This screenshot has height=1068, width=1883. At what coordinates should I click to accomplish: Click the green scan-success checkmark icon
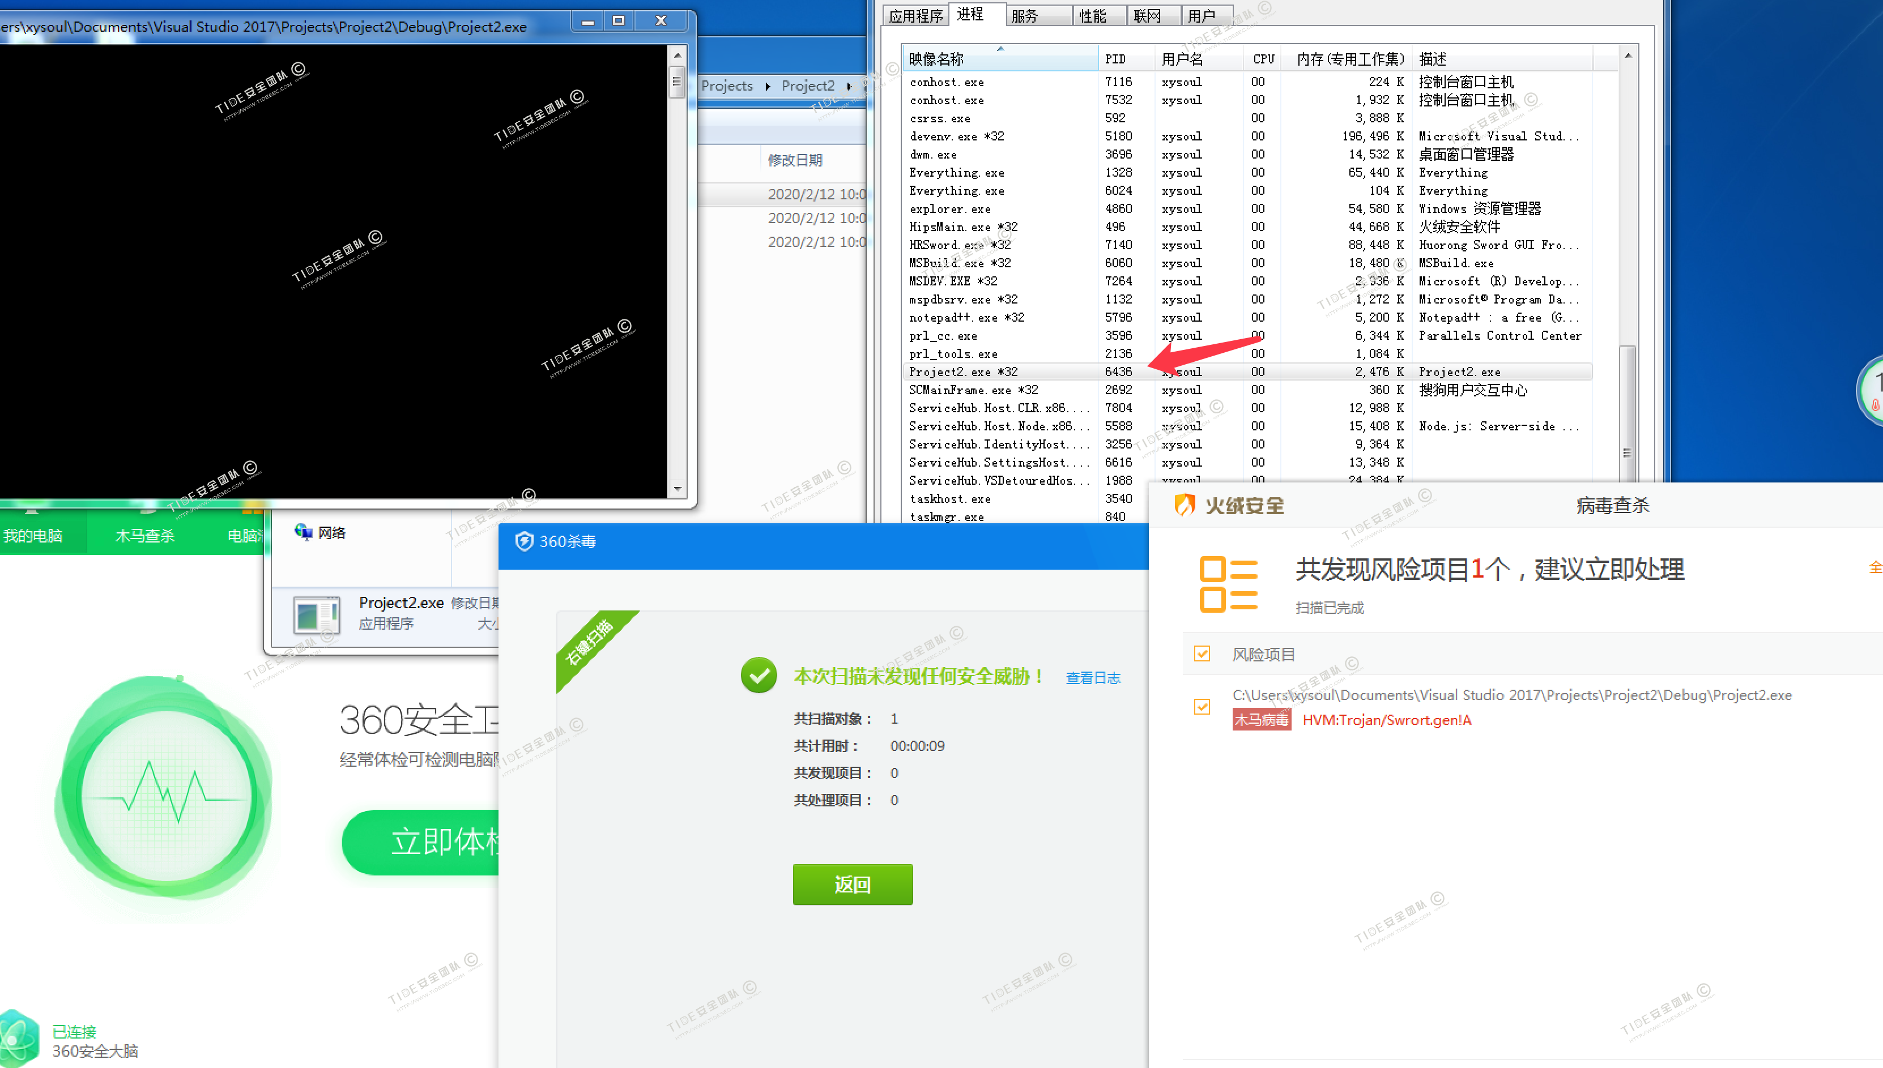pyautogui.click(x=759, y=676)
